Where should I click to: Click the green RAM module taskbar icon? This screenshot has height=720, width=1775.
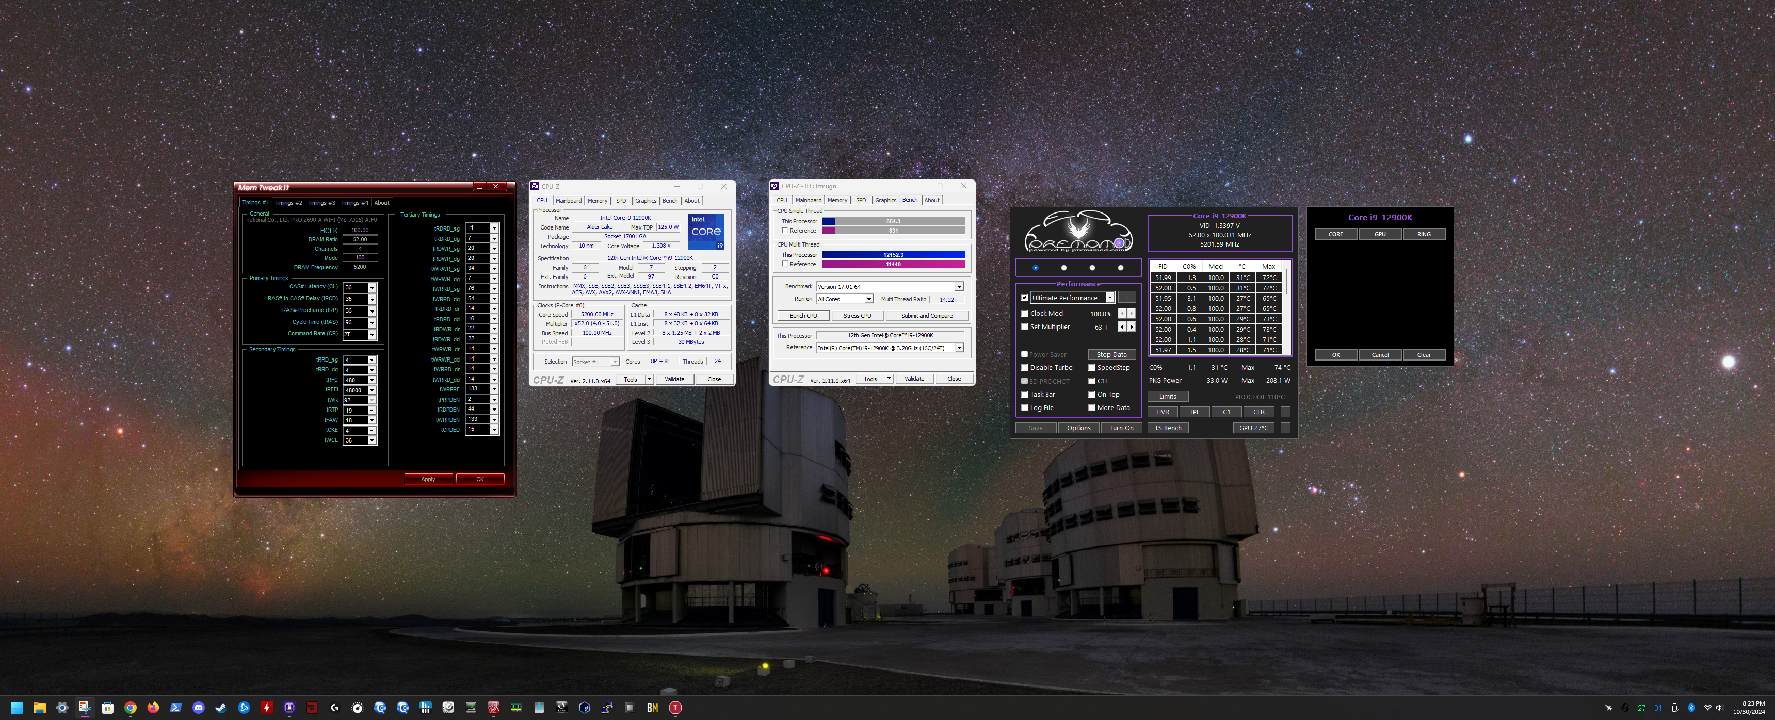pos(516,708)
